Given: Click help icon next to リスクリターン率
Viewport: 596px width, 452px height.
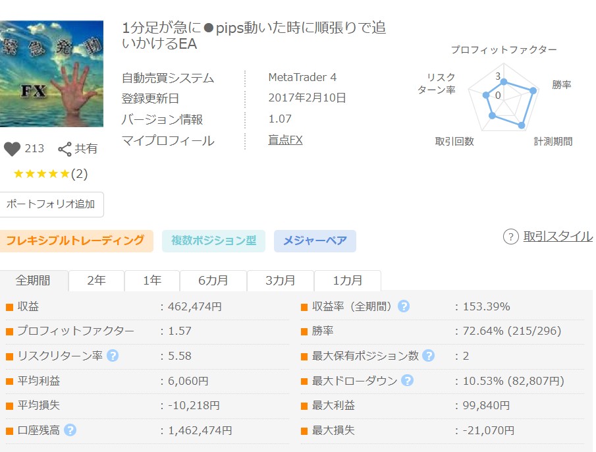Looking at the screenshot, I should 113,356.
